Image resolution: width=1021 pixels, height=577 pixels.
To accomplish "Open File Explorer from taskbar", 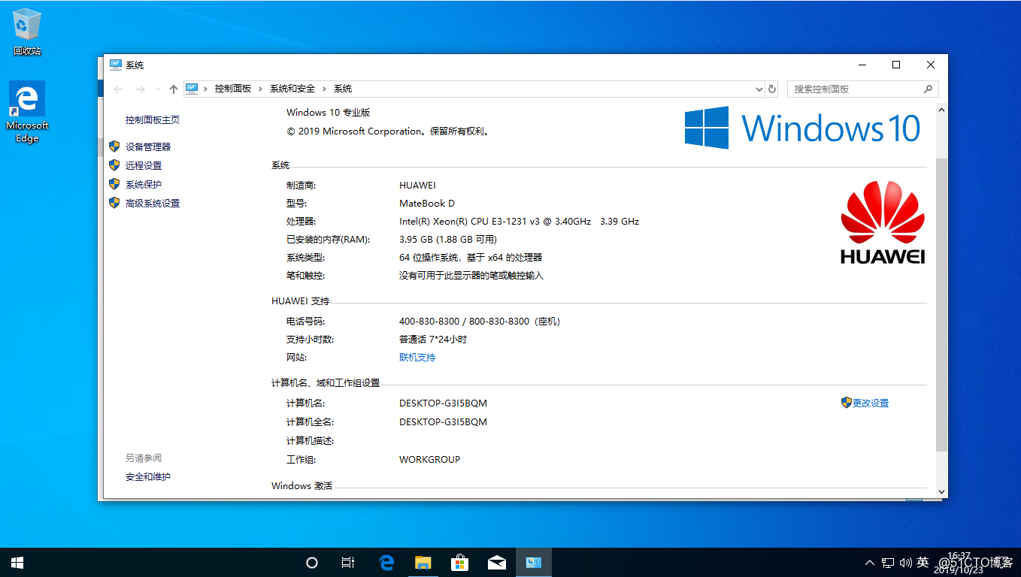I will coord(423,563).
